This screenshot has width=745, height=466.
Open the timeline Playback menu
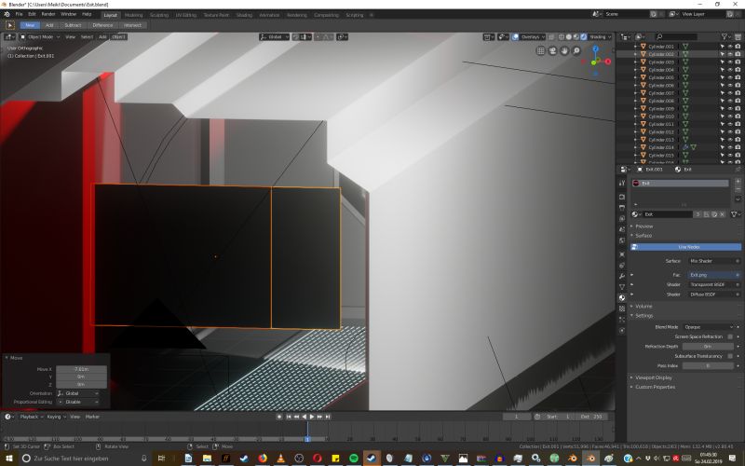point(31,417)
